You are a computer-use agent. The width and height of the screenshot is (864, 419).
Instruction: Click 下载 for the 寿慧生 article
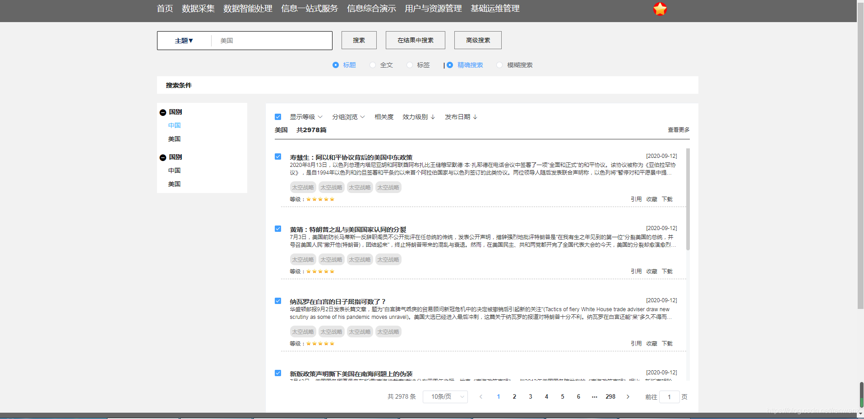pyautogui.click(x=667, y=199)
